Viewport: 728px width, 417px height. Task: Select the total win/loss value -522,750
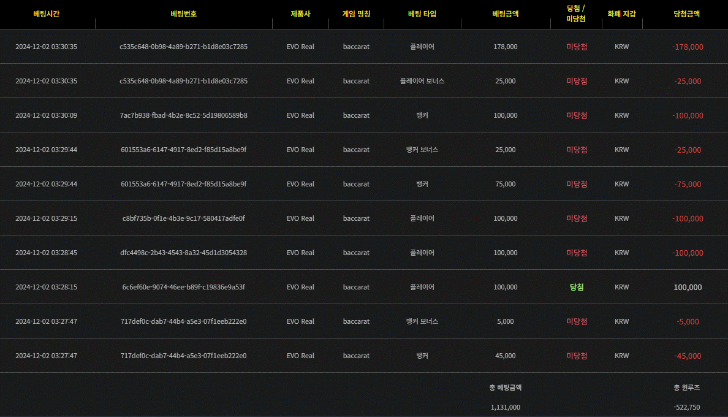pos(686,407)
